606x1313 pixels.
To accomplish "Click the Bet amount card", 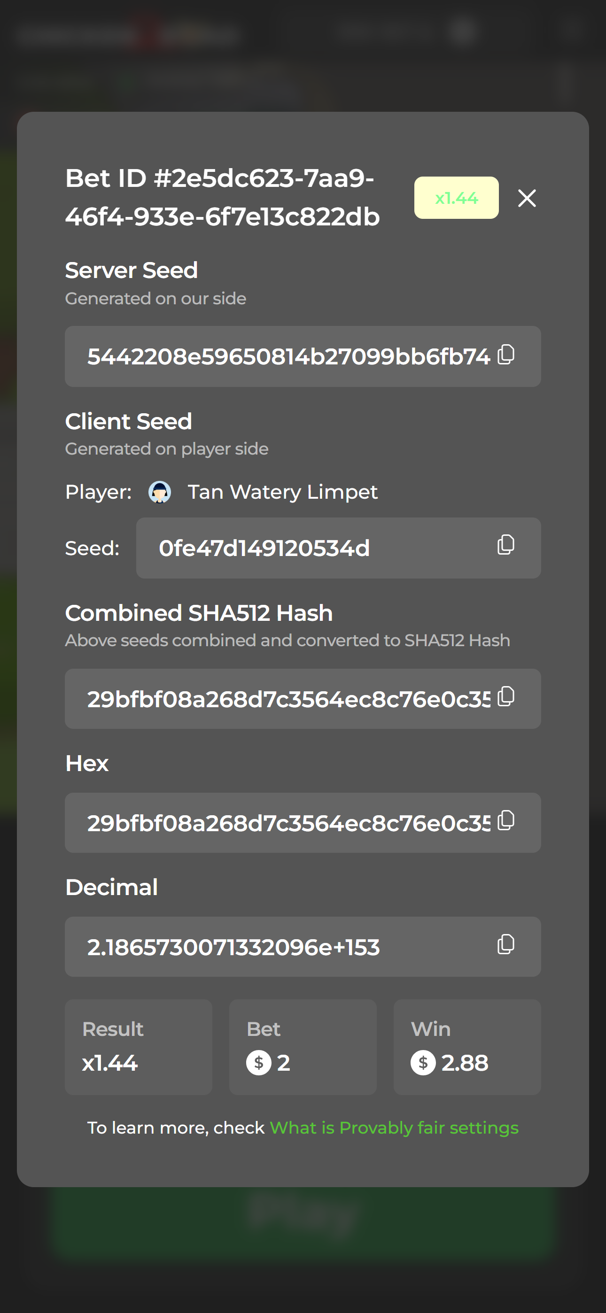I will [303, 1047].
